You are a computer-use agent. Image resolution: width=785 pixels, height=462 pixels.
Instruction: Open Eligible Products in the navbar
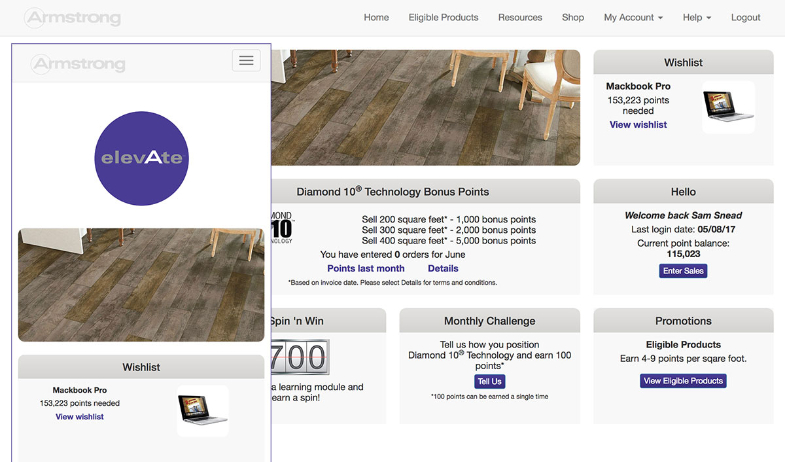point(444,18)
